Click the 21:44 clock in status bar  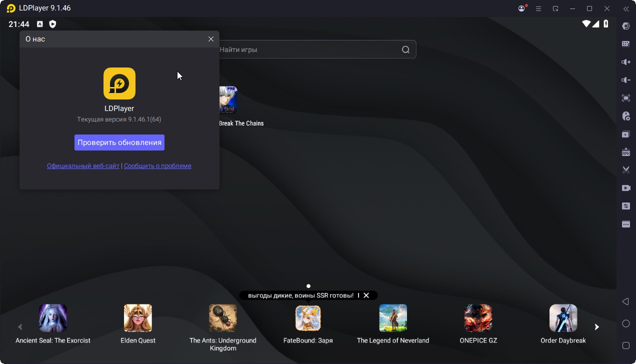pyautogui.click(x=19, y=24)
